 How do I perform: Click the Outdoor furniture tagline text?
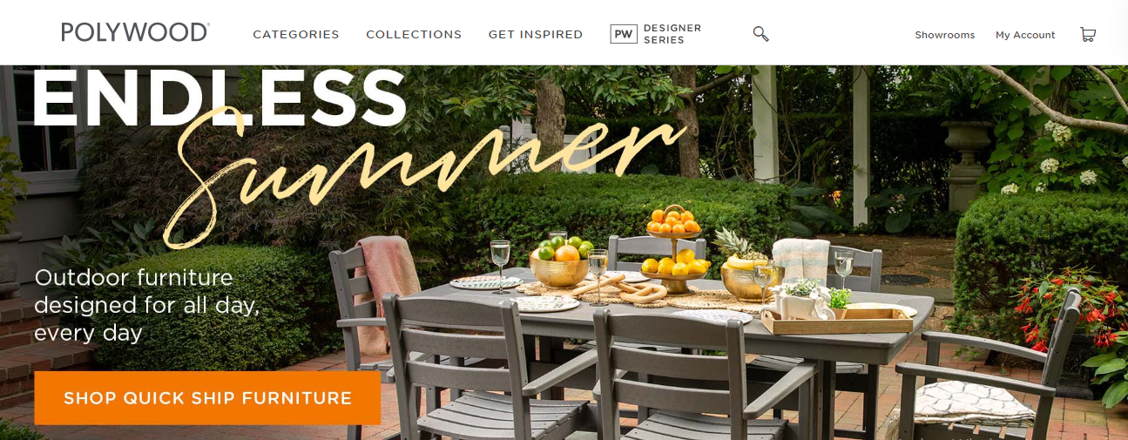[146, 305]
